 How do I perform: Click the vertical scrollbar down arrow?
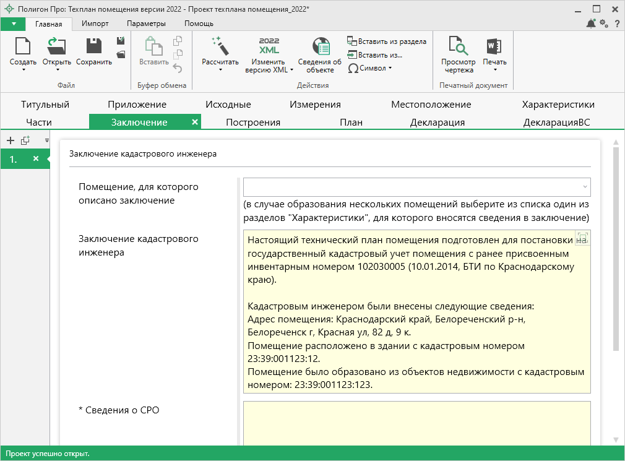click(x=615, y=439)
